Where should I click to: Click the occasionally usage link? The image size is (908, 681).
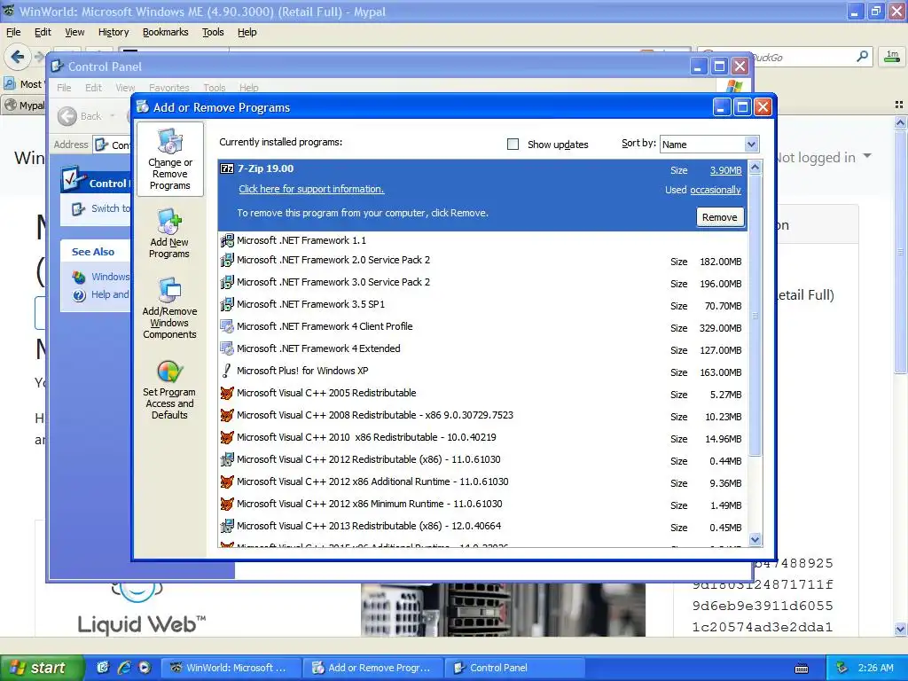(x=716, y=190)
